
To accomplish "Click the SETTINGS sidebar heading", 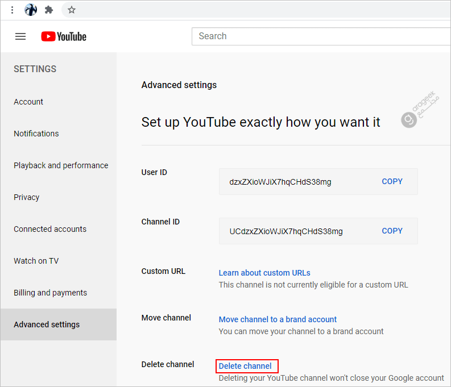I will 35,69.
